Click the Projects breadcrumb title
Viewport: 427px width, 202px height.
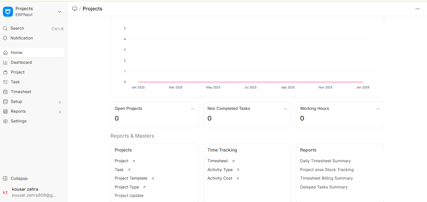(x=92, y=9)
